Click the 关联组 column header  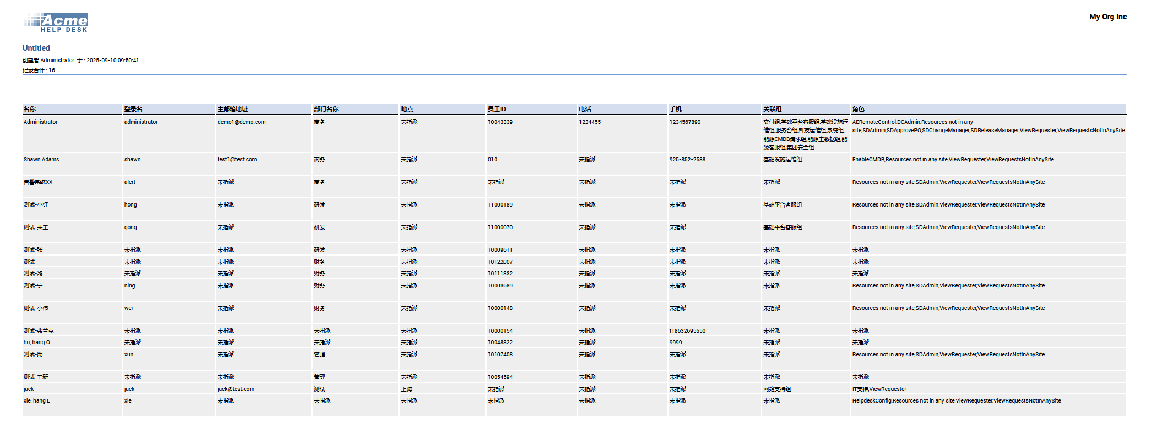[772, 109]
